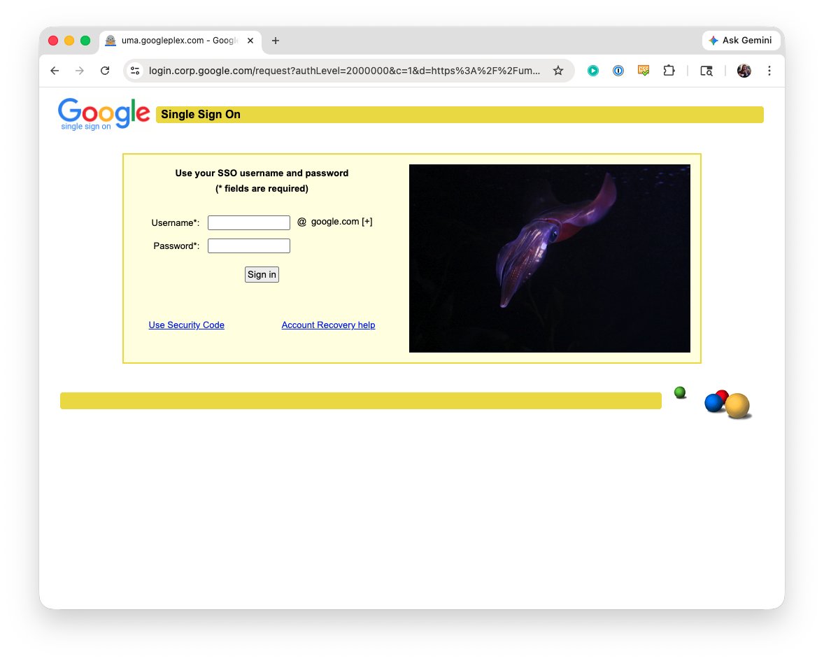824x661 pixels.
Task: Click the colored balls logo in footer
Action: [728, 404]
